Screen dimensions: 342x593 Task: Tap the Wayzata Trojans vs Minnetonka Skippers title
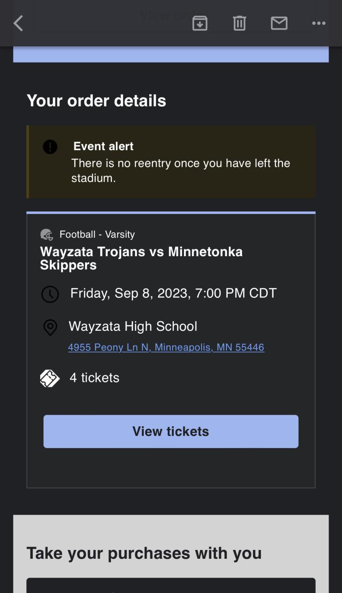coord(141,258)
